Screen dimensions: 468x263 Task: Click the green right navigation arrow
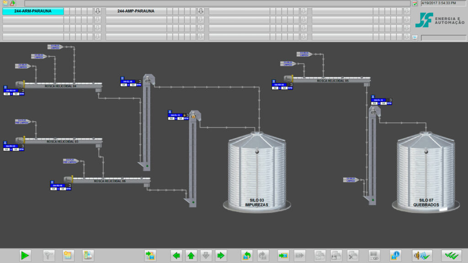click(221, 256)
